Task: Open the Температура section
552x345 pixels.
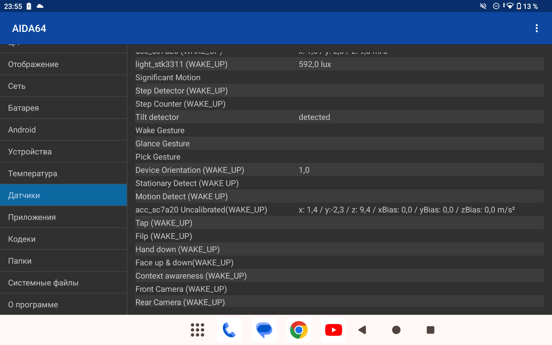Action: click(63, 173)
